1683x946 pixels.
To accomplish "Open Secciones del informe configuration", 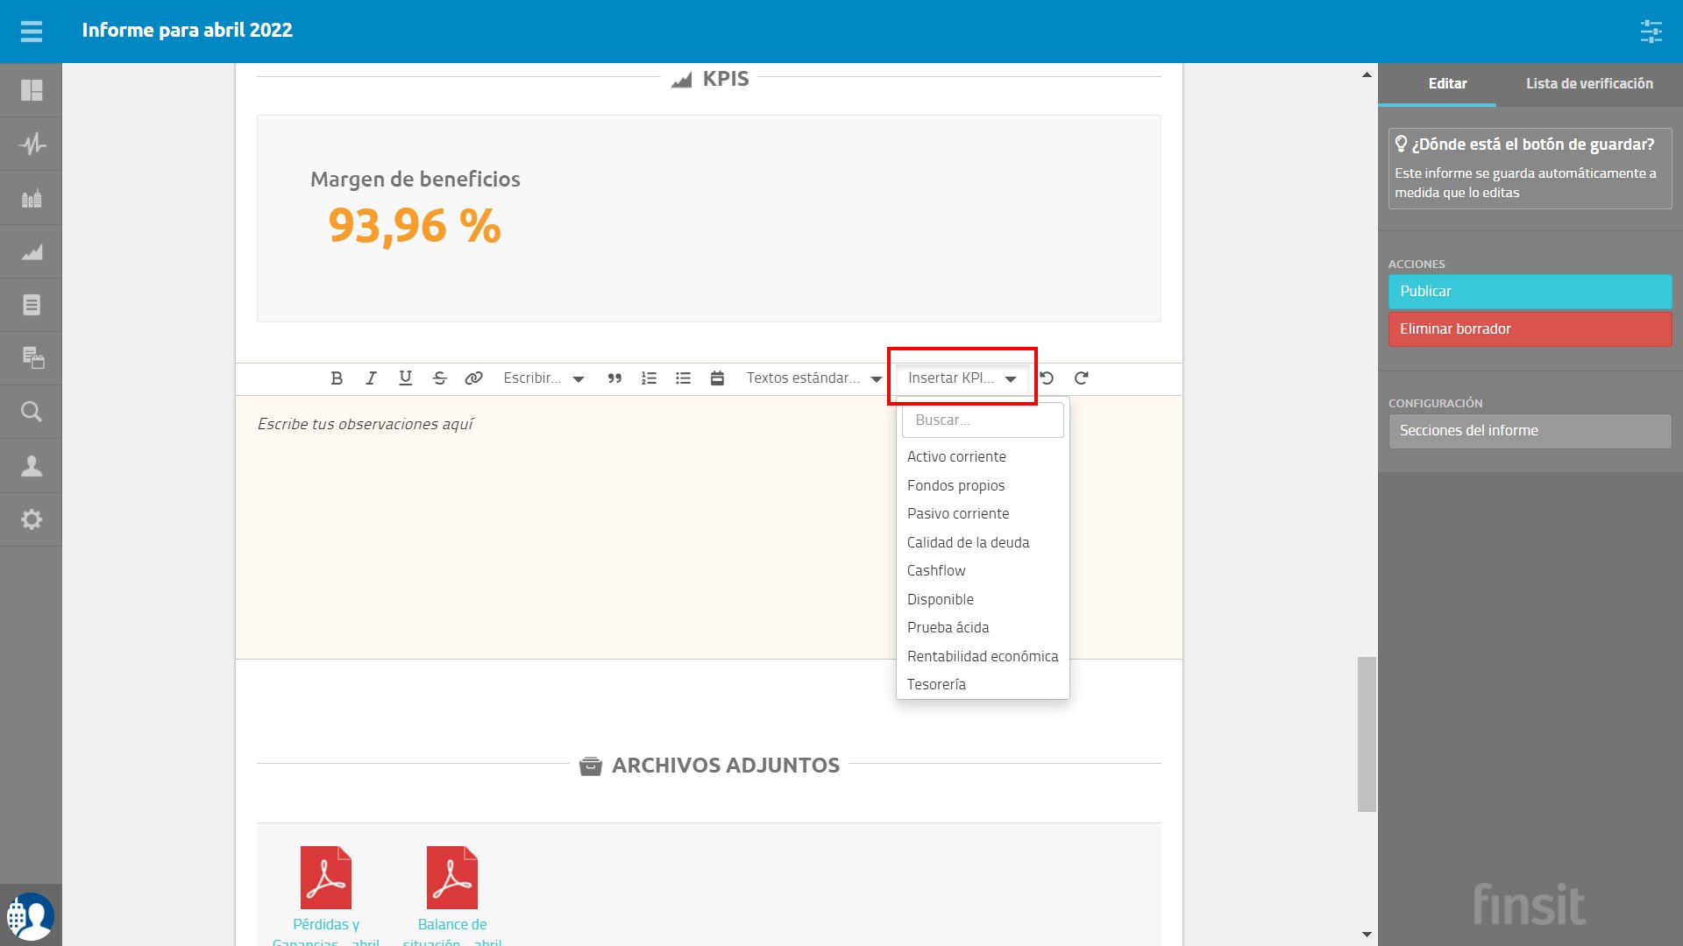I will tap(1530, 430).
